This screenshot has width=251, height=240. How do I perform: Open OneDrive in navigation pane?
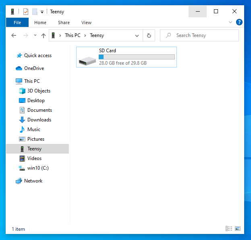[34, 68]
